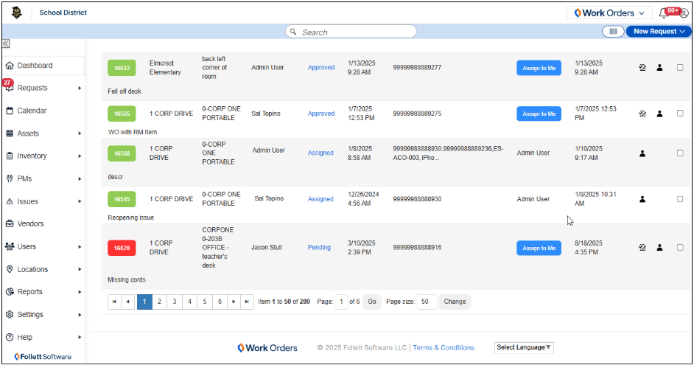Viewport: 694px width, 365px height.
Task: Open the Terms & Conditions link
Action: click(444, 348)
